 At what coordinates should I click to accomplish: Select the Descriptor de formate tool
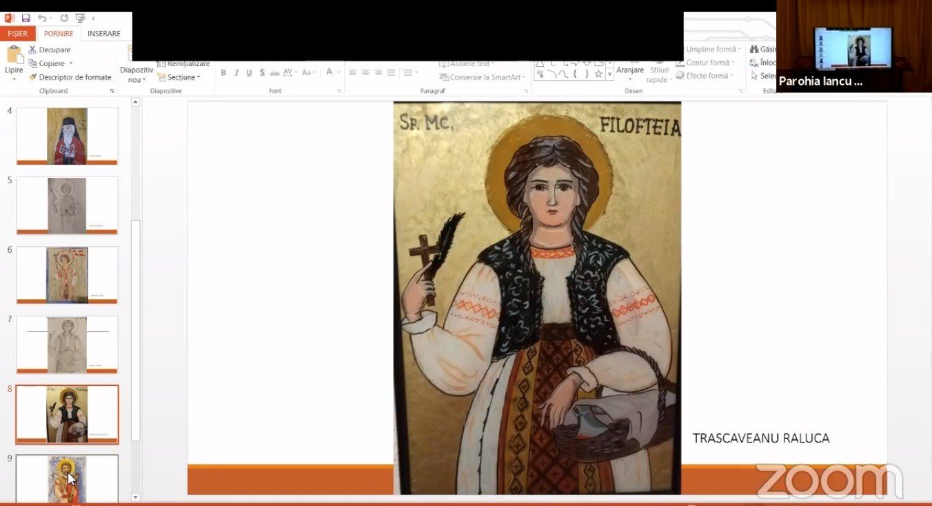coord(71,77)
